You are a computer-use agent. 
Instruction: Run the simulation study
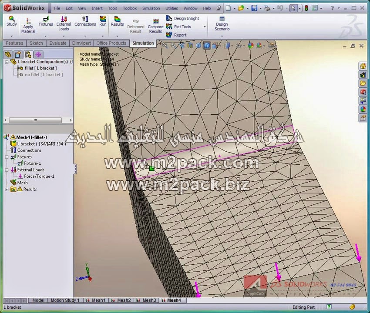pos(103,21)
